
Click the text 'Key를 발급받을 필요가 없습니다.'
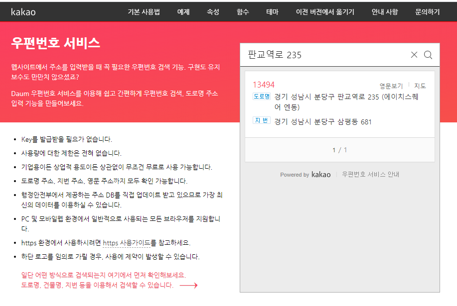click(67, 139)
